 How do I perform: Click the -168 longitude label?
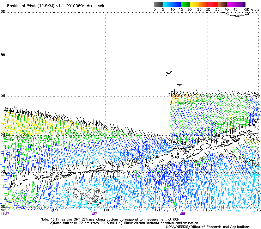pos(207,210)
